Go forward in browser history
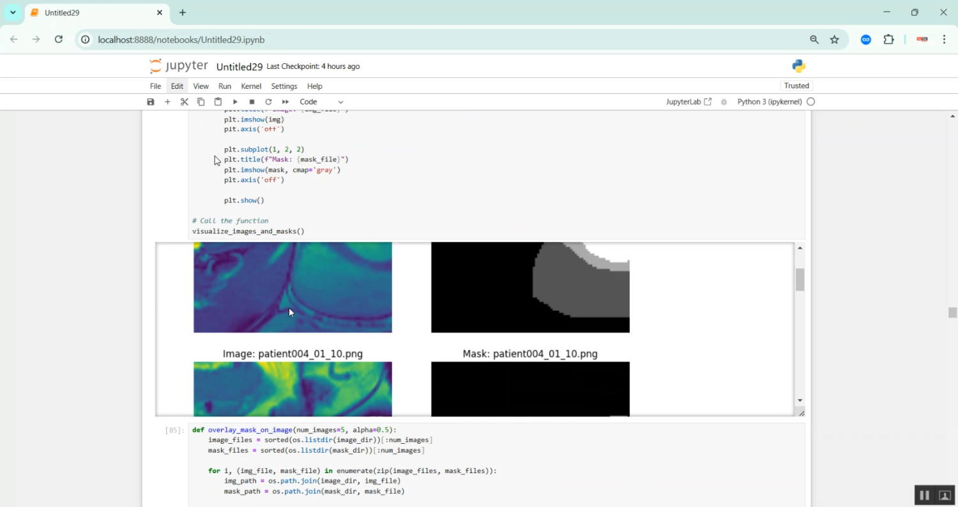The height and width of the screenshot is (507, 958). 36,40
